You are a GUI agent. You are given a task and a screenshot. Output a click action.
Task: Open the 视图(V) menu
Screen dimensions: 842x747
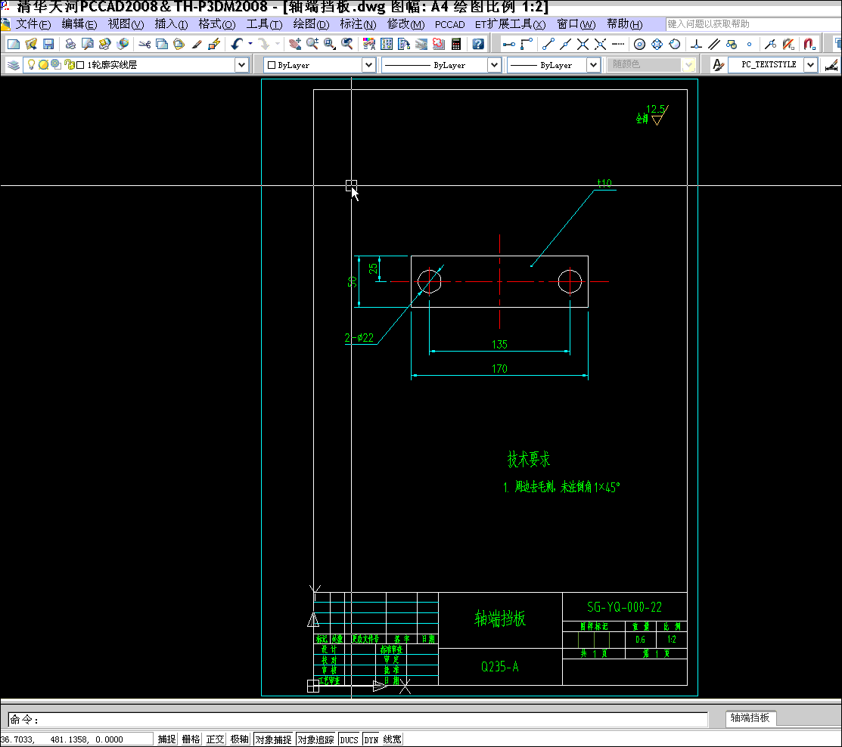(126, 24)
